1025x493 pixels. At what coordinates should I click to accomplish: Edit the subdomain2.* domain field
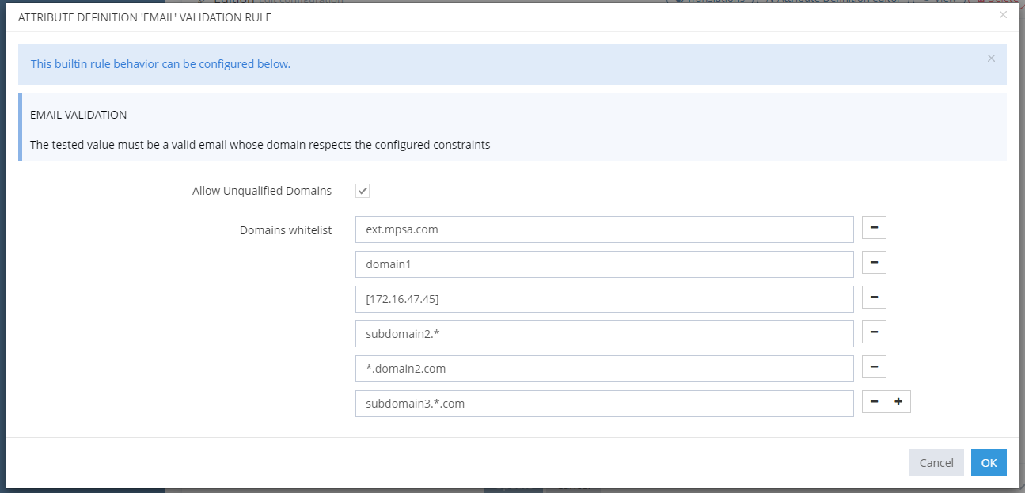604,334
